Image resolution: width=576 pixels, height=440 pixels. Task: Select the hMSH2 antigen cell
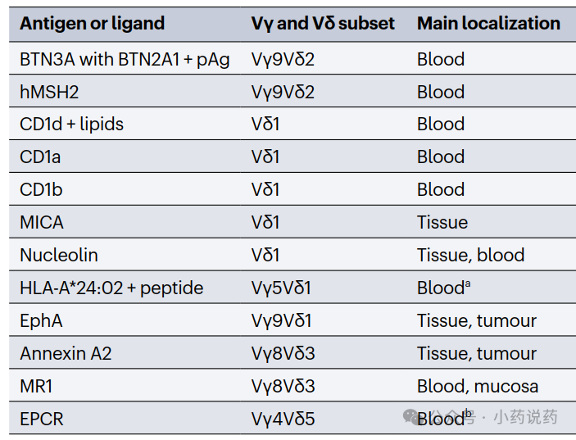49,92
